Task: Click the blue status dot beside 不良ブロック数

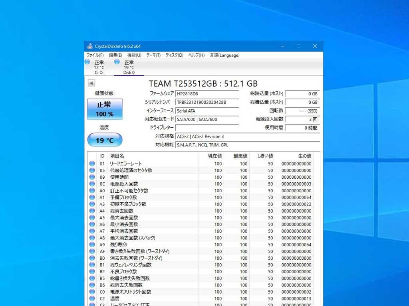Action: coord(92,271)
